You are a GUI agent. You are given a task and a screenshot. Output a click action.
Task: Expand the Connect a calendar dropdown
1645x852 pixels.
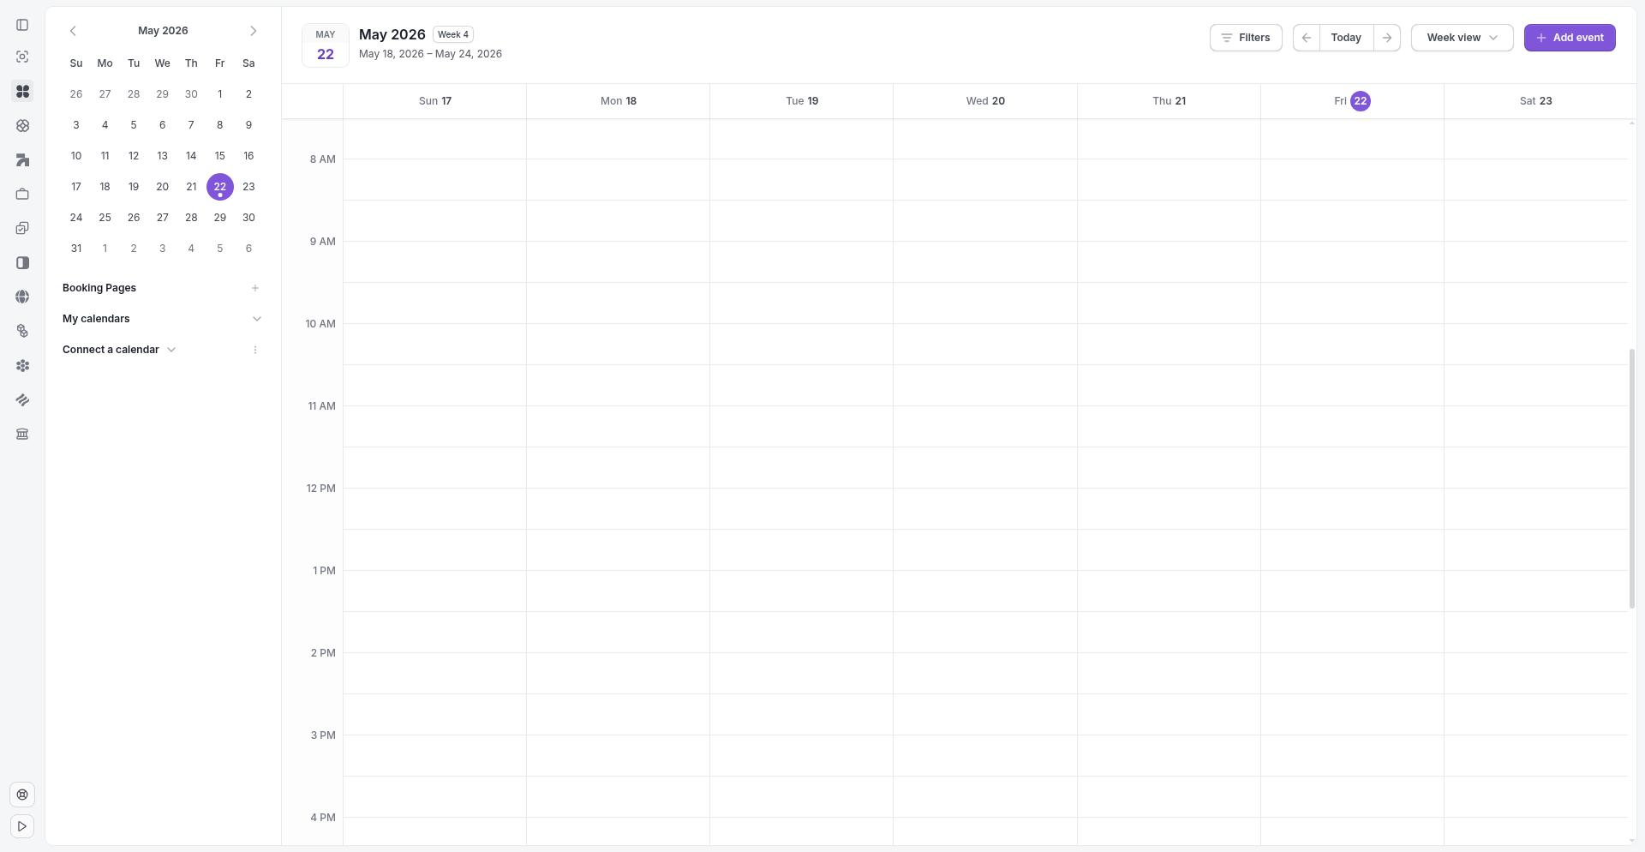tap(171, 350)
